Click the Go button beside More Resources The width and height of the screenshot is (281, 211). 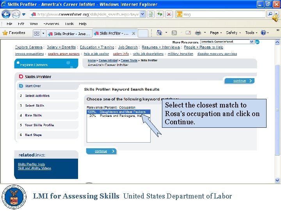(x=257, y=42)
